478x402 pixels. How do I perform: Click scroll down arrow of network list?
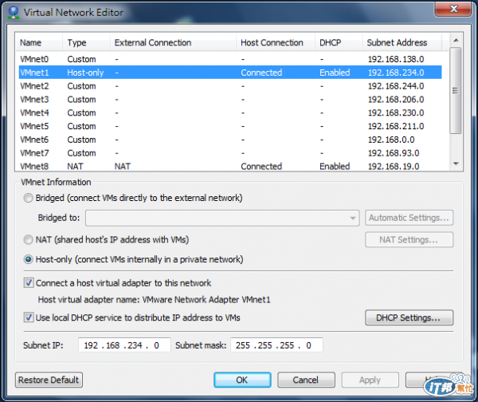[456, 164]
